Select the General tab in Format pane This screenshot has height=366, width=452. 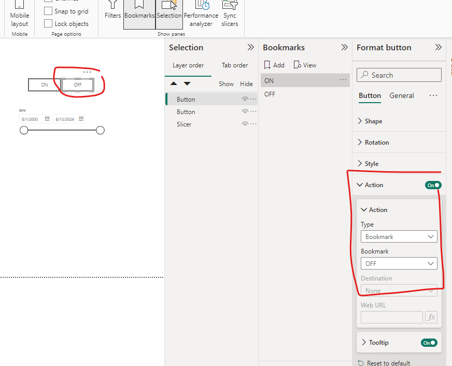point(402,95)
